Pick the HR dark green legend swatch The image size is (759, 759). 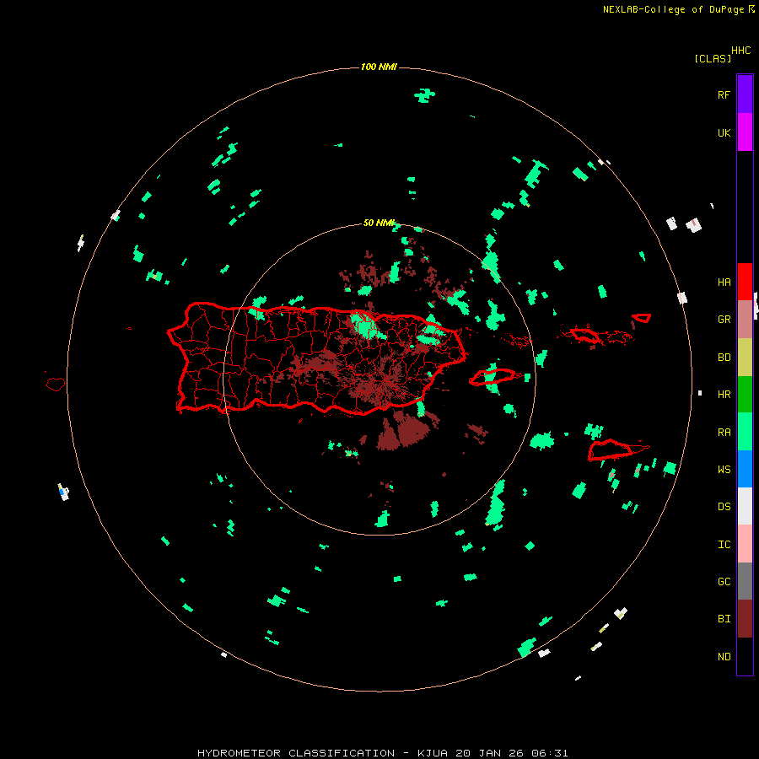click(x=745, y=394)
